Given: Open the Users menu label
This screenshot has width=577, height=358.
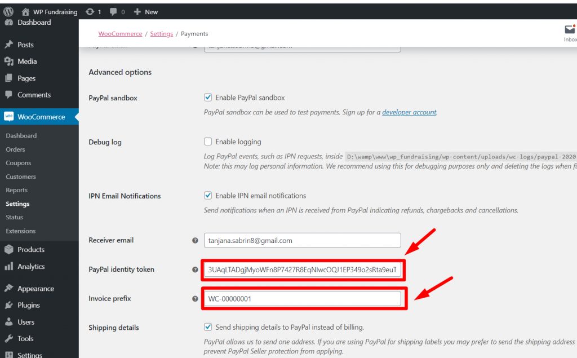Looking at the screenshot, I should pos(26,322).
